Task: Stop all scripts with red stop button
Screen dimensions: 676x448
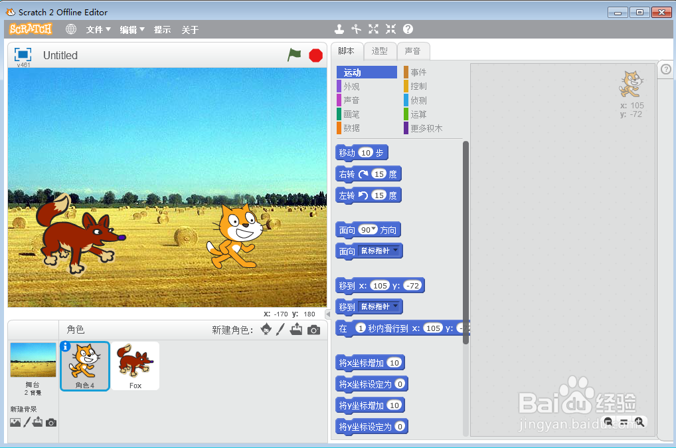Action: pyautogui.click(x=315, y=55)
